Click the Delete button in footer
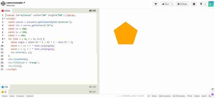This screenshot has height=98, width=215. click(154, 96)
